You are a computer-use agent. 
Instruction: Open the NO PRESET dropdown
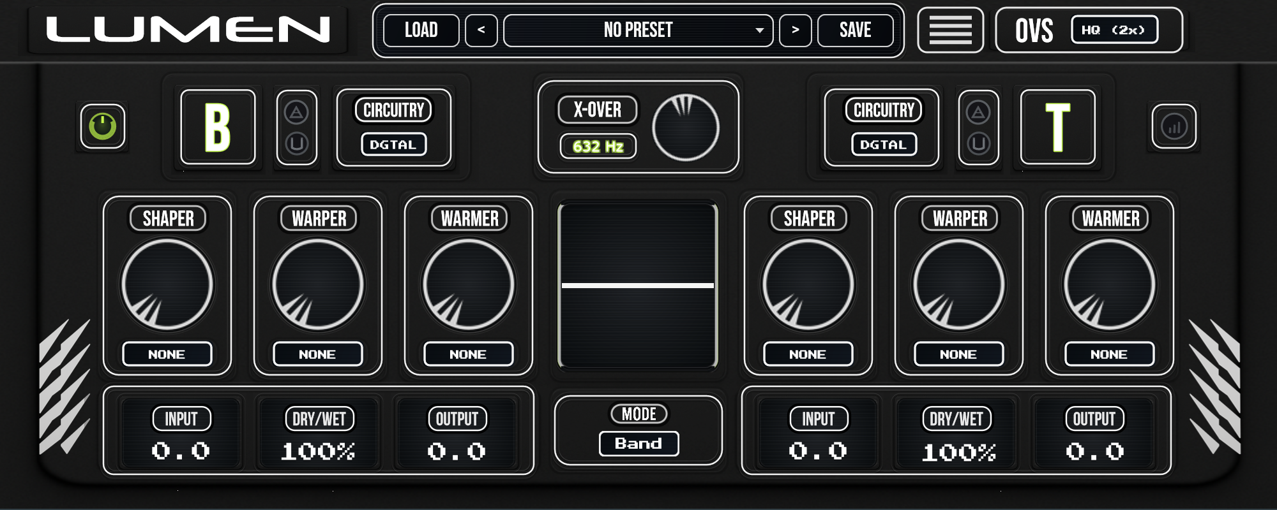638,30
